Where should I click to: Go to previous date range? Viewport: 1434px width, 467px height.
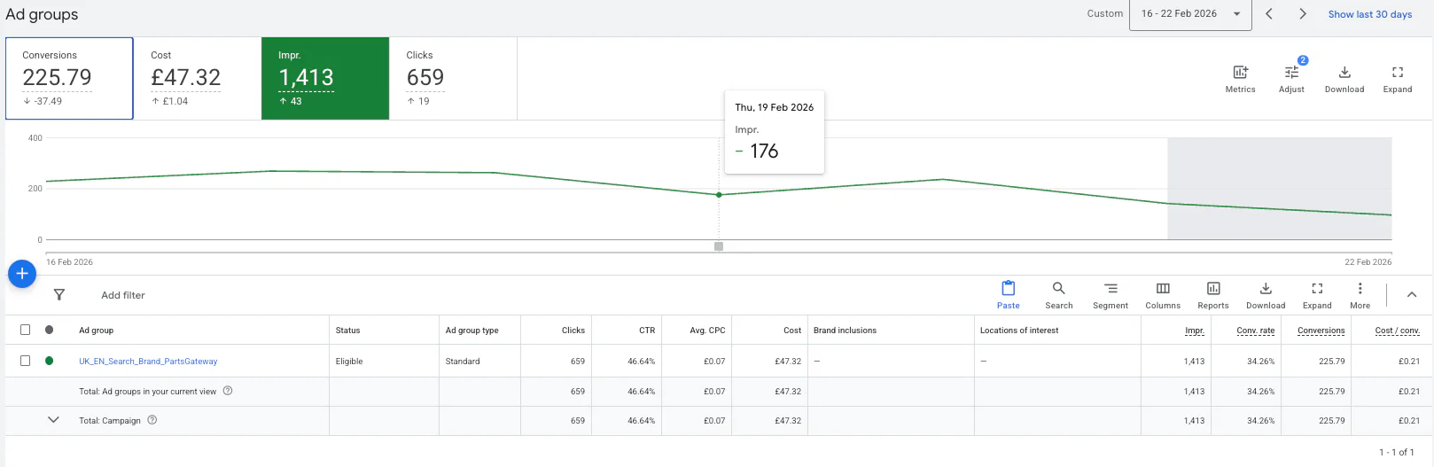[1269, 14]
